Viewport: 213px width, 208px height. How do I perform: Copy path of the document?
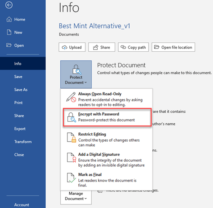[133, 47]
